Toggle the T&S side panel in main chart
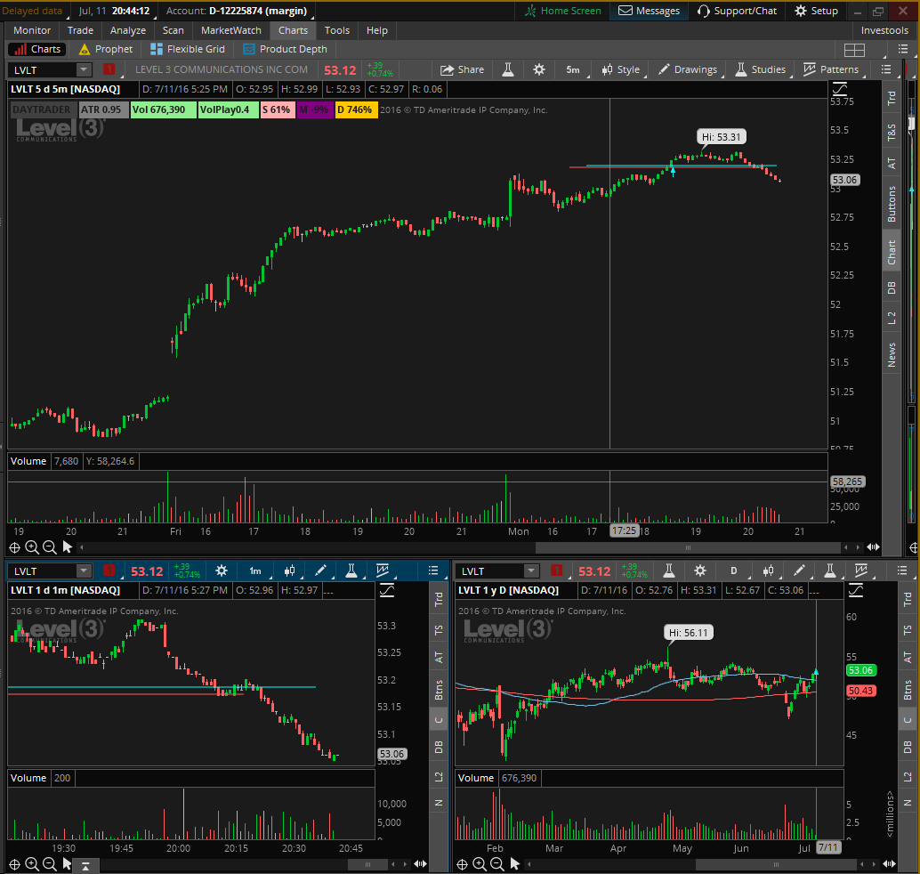The height and width of the screenshot is (874, 920). click(x=892, y=133)
